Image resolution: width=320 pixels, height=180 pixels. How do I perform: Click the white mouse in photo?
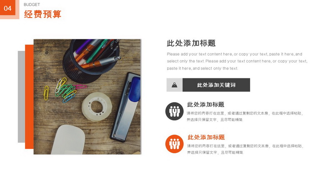pos(68,140)
